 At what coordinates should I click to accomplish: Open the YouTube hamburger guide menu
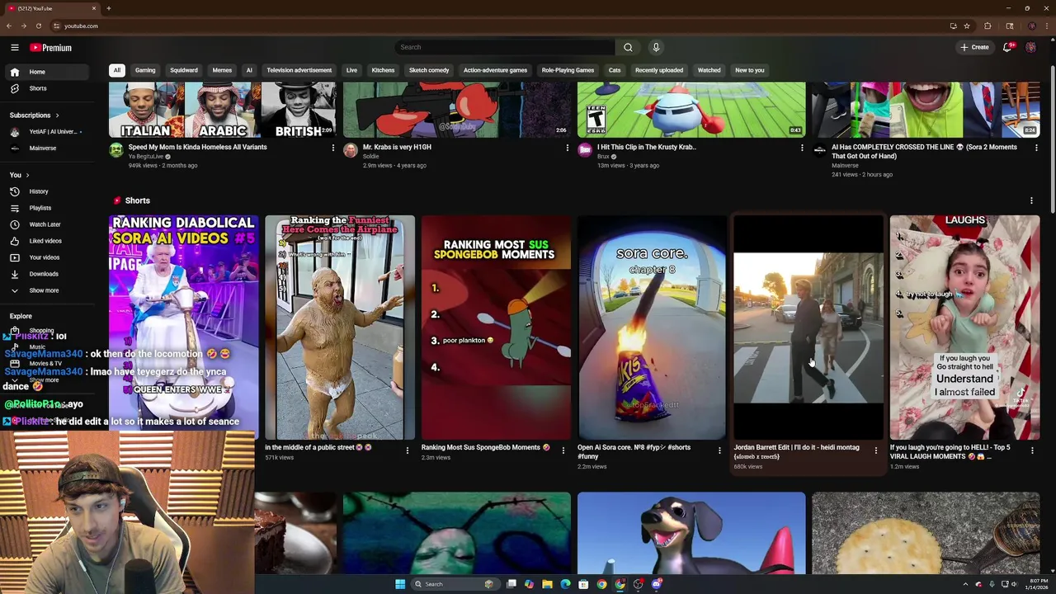[14, 48]
